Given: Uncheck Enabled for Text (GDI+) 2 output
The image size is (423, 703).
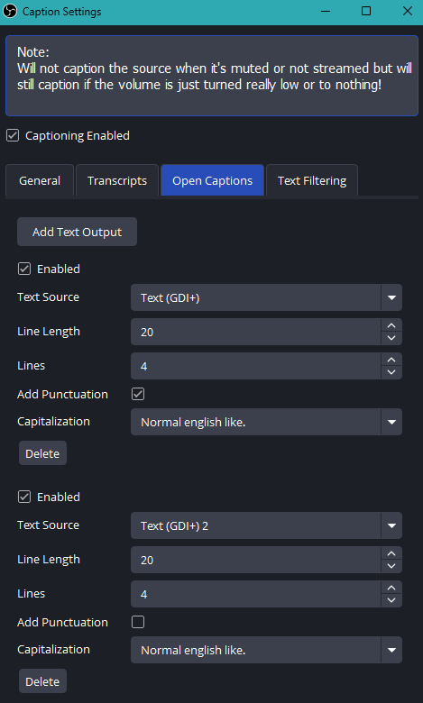Looking at the screenshot, I should (24, 497).
